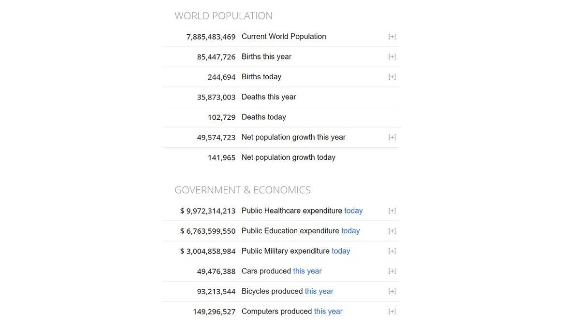
Task: Click the Deaths this year label
Action: 269,97
